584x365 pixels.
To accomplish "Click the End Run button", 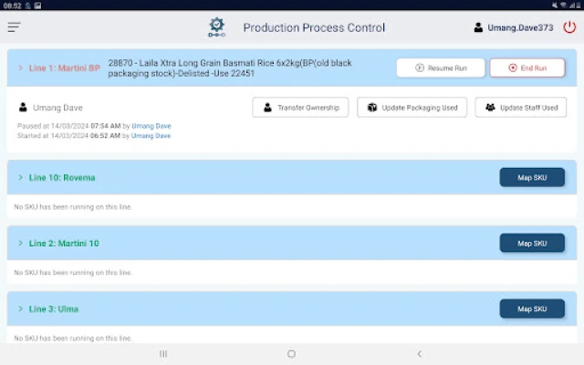I will click(527, 68).
